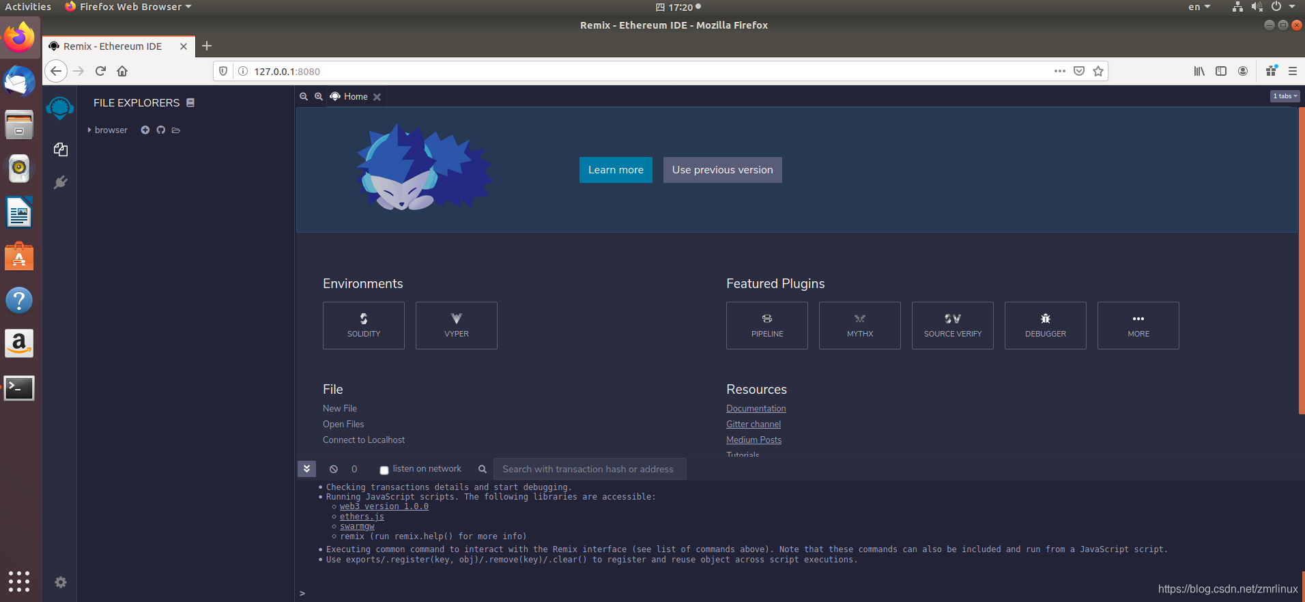Zoom in editor font size
Screen dimensions: 1305x602
pos(319,97)
